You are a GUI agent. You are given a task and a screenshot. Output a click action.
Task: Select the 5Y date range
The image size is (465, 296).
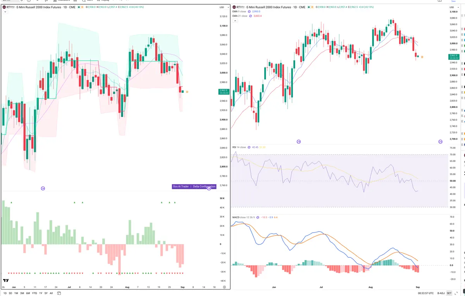(x=46, y=293)
